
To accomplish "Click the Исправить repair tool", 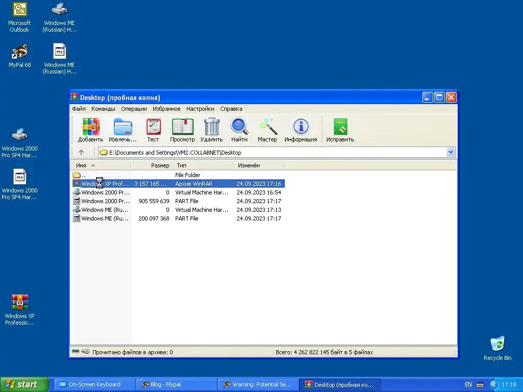I will (340, 130).
